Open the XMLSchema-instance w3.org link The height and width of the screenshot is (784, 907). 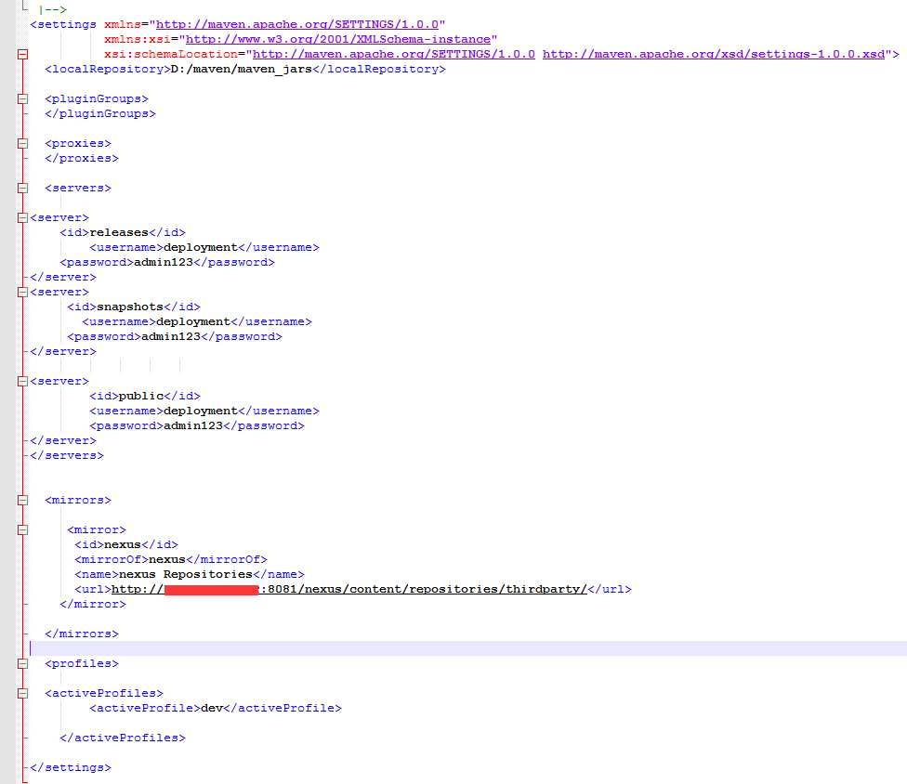(x=338, y=39)
